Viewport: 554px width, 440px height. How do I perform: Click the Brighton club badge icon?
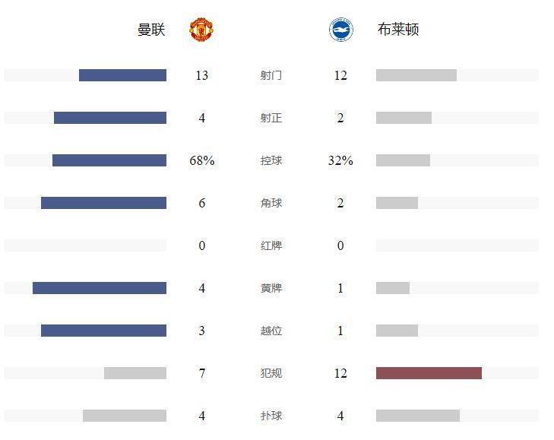click(x=340, y=30)
